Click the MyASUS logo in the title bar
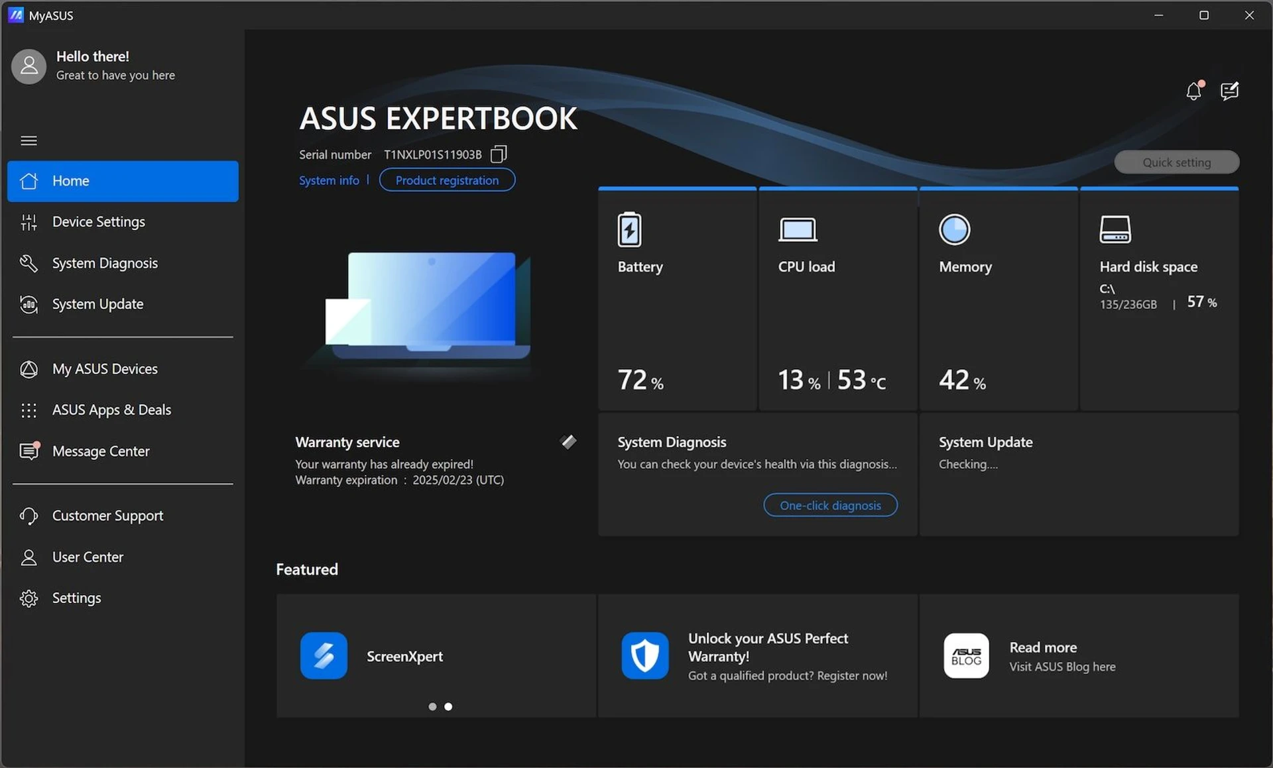The height and width of the screenshot is (768, 1273). (16, 15)
